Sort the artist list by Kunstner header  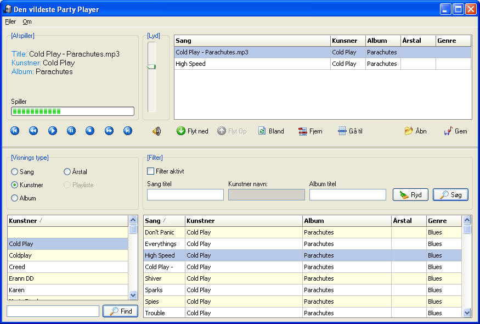coord(67,221)
